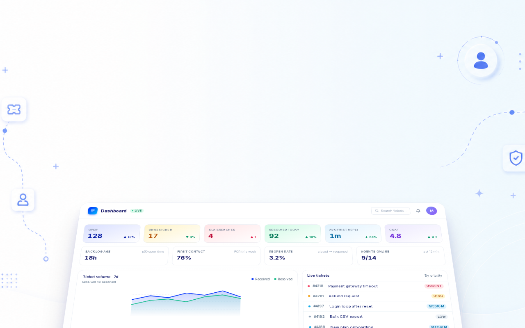Focus the Search tickets field

point(390,211)
